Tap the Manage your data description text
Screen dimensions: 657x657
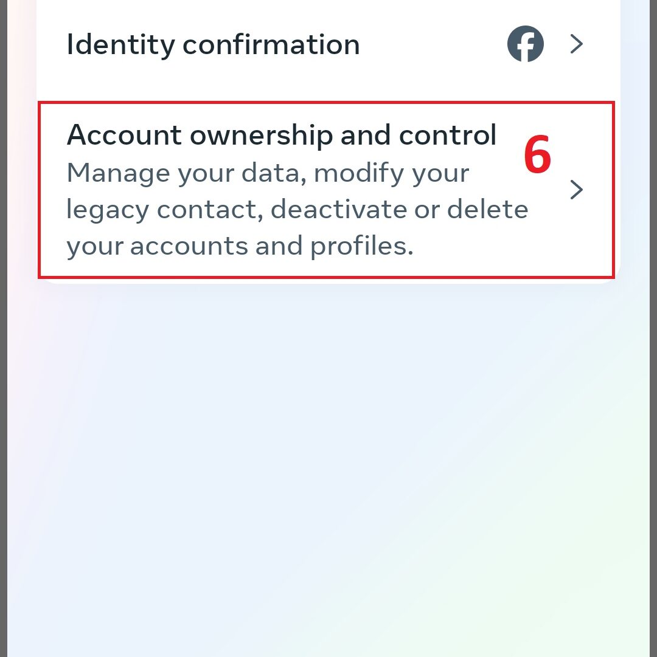(297, 209)
